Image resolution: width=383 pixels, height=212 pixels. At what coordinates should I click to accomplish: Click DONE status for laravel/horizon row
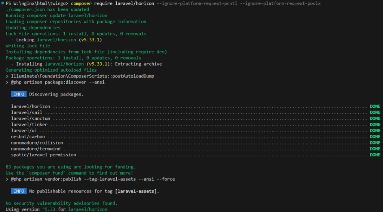click(375, 106)
